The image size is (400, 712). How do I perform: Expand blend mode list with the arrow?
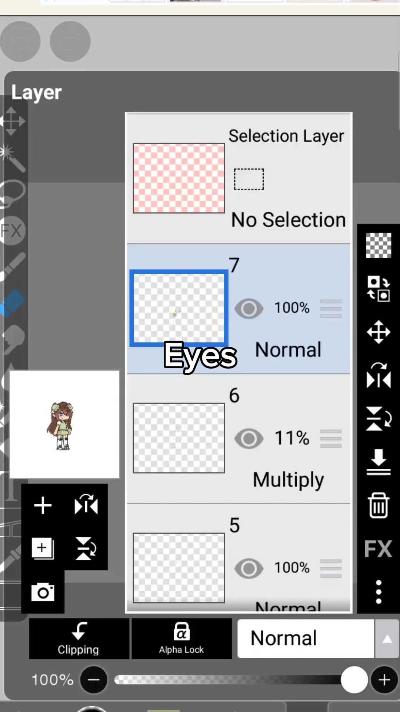[x=387, y=639]
